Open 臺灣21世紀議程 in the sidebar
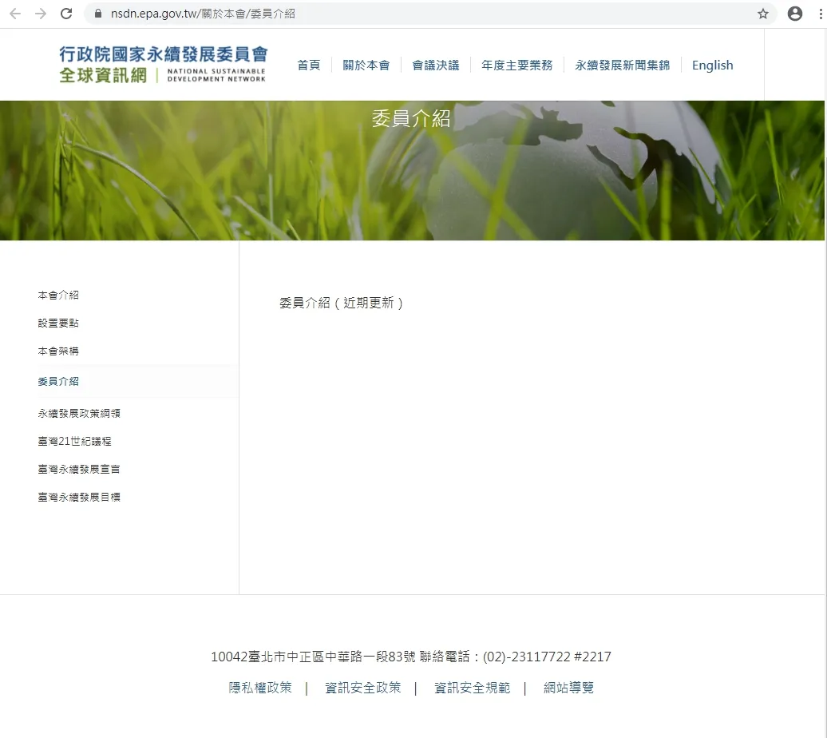Image resolution: width=827 pixels, height=738 pixels. pyautogui.click(x=74, y=442)
